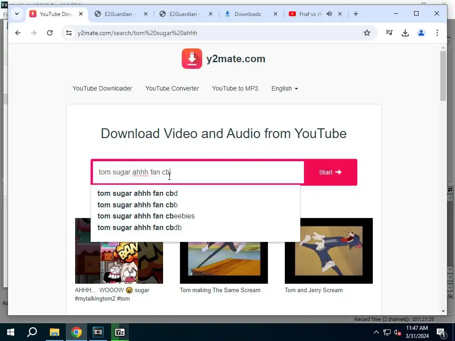The width and height of the screenshot is (455, 341).
Task: Switch to Downloads tab
Action: [x=247, y=14]
